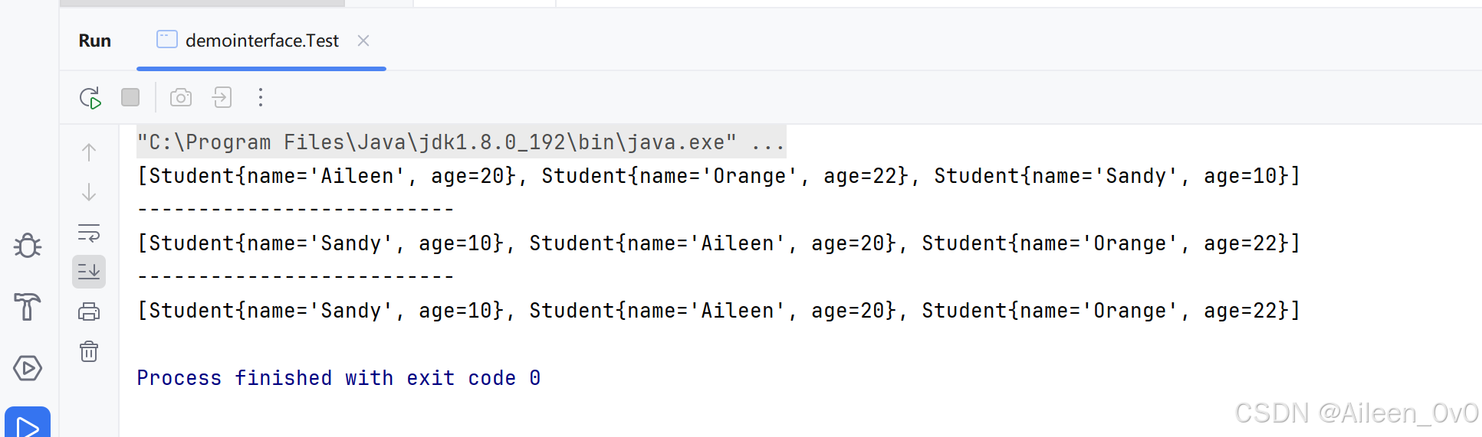The width and height of the screenshot is (1482, 437).
Task: Click the Run panel title
Action: 95,41
